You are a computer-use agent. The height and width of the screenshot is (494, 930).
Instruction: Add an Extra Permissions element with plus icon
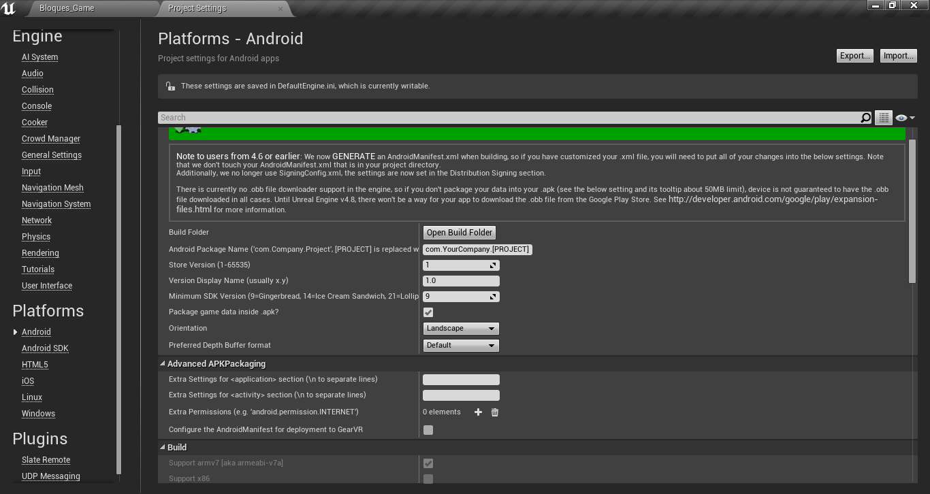(478, 412)
